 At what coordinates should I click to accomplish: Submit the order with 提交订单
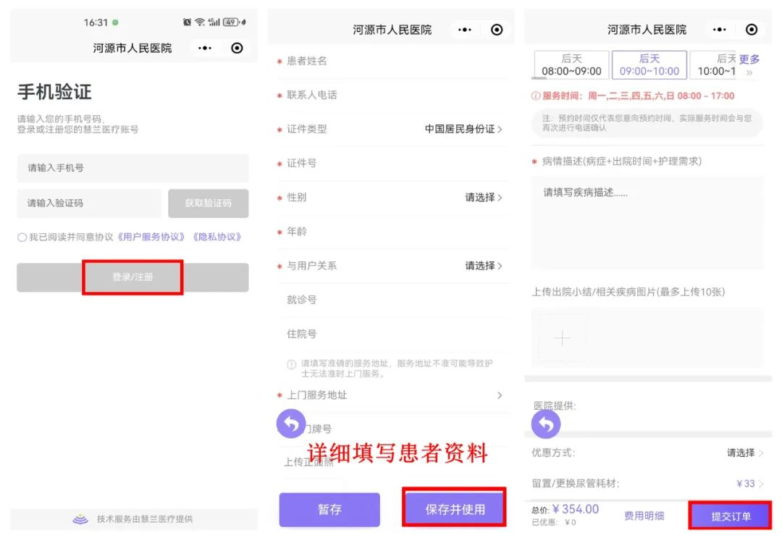pos(731,516)
